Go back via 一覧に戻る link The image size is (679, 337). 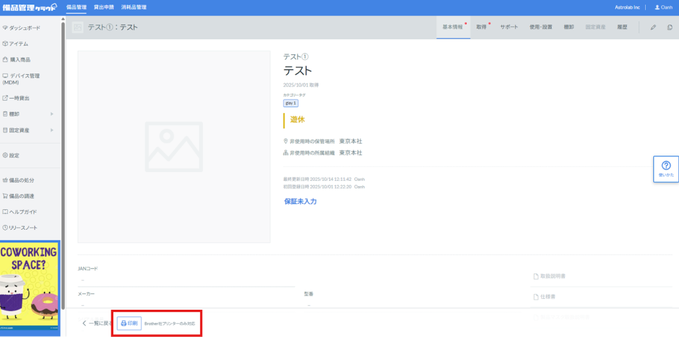click(95, 323)
